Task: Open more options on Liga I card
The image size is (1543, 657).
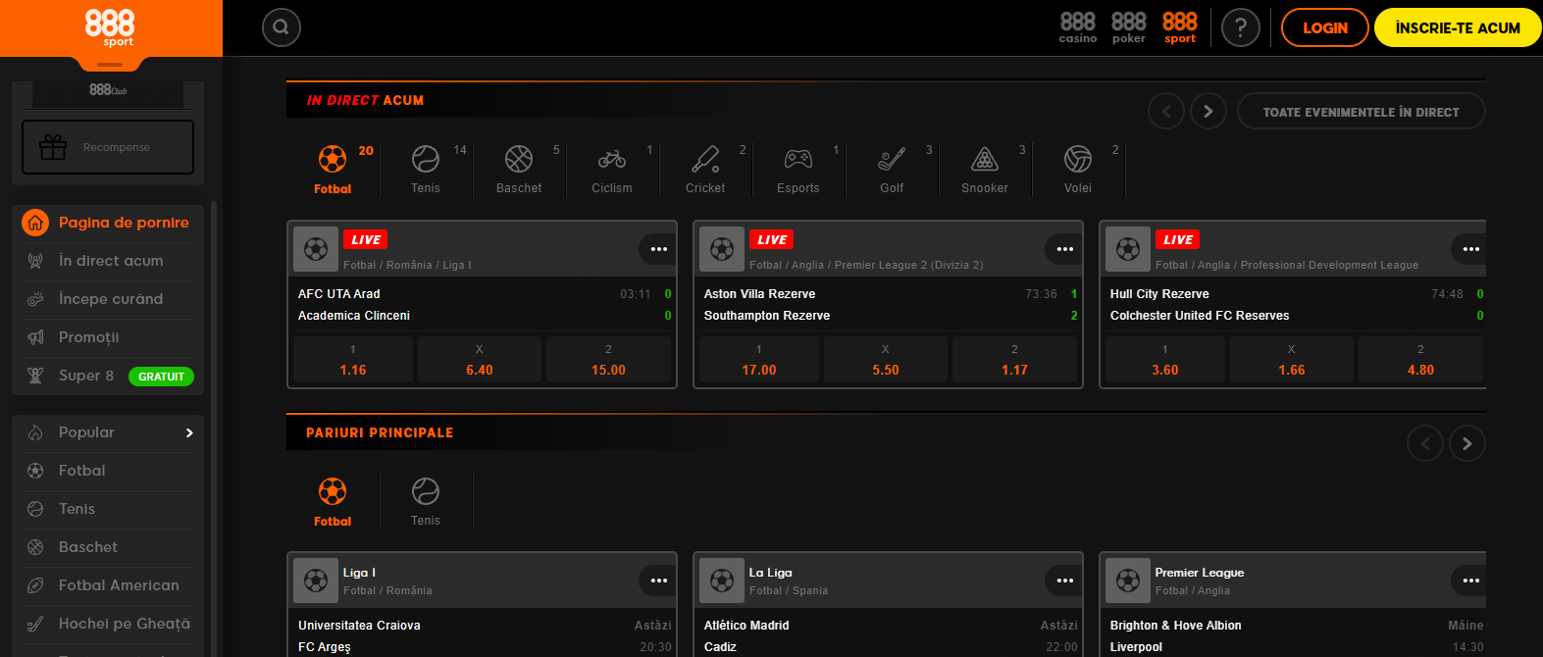Action: coord(659,581)
